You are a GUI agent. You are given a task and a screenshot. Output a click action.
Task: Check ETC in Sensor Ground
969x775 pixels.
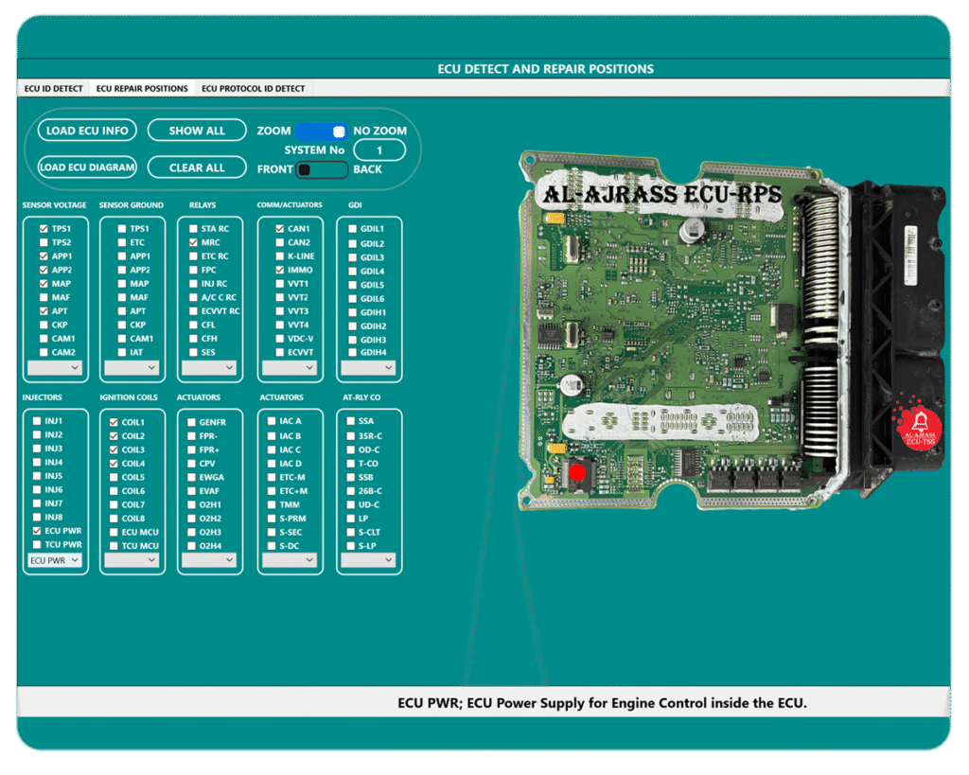122,242
